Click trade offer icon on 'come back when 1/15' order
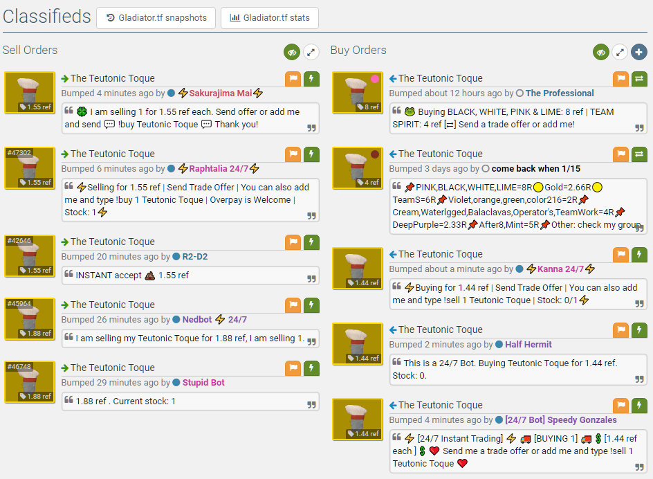 (x=639, y=154)
